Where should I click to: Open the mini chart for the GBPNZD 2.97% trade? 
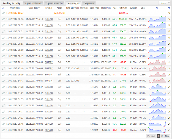[x=157, y=124]
